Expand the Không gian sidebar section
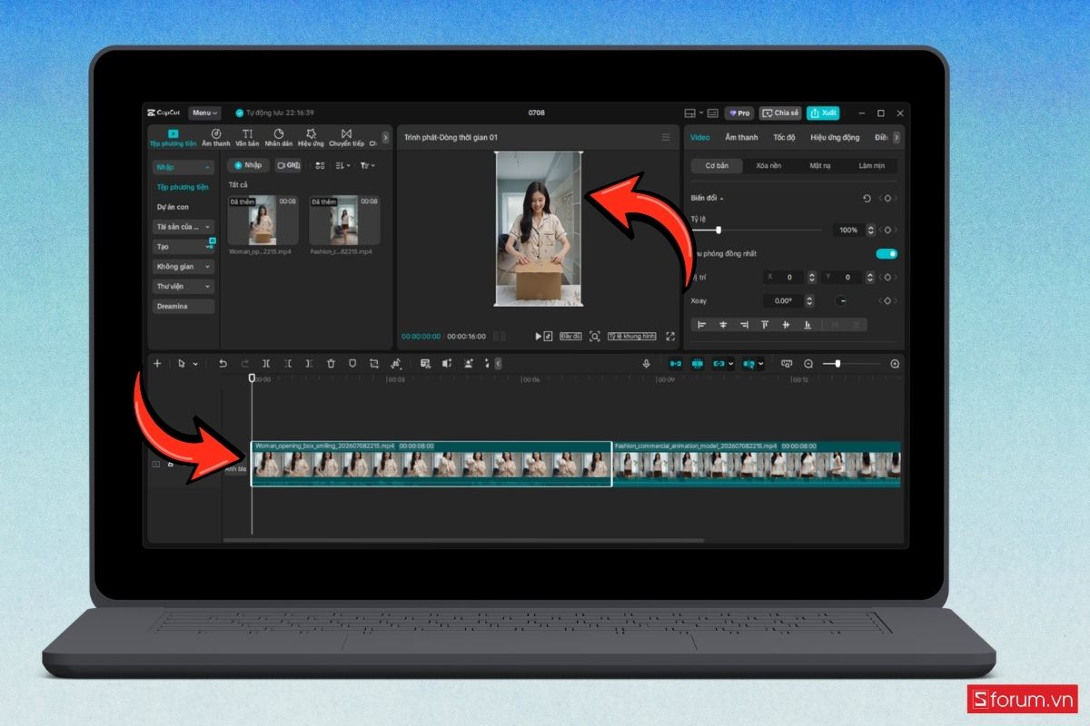The height and width of the screenshot is (726, 1090). (x=183, y=267)
